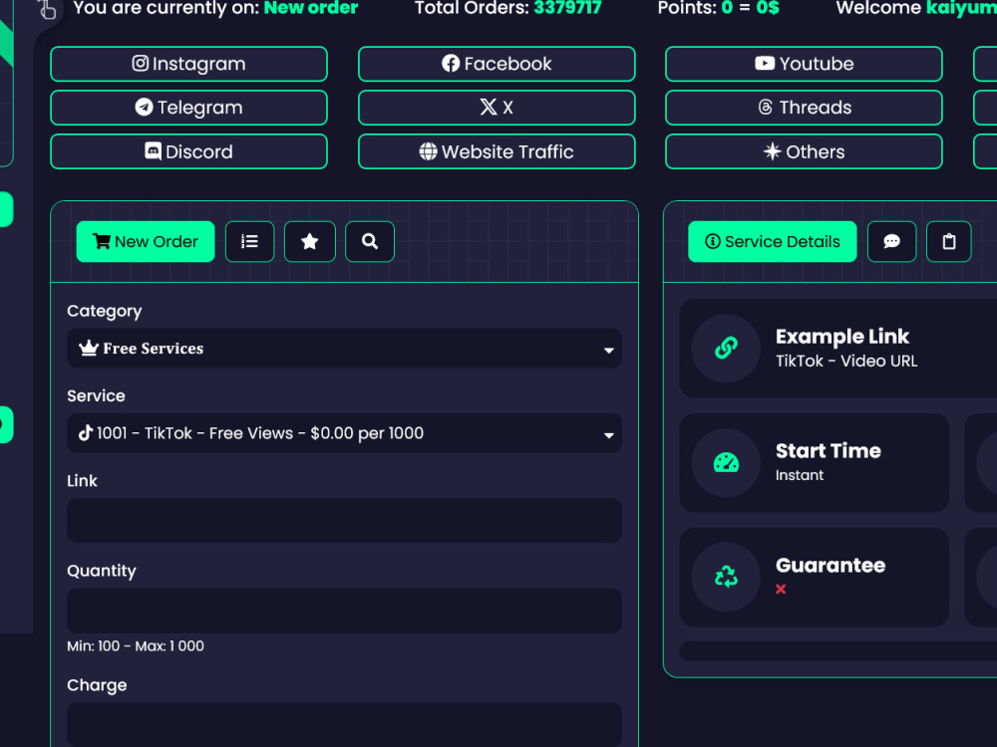Open the Telegram services category
The image size is (997, 747).
click(188, 108)
